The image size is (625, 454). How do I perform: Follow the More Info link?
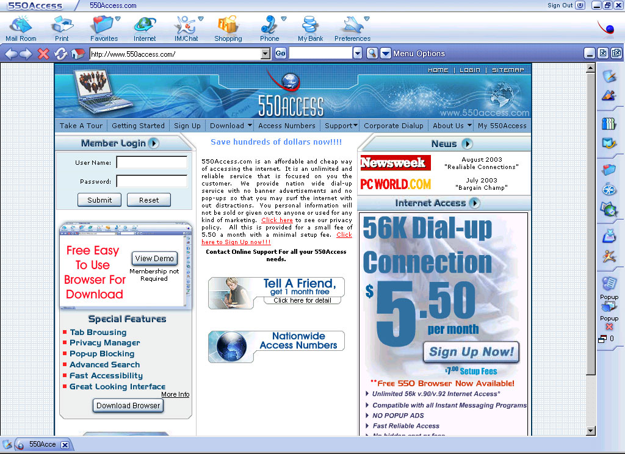175,394
